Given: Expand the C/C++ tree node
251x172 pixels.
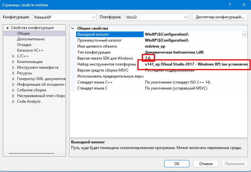Looking at the screenshot, I should point(13,56).
